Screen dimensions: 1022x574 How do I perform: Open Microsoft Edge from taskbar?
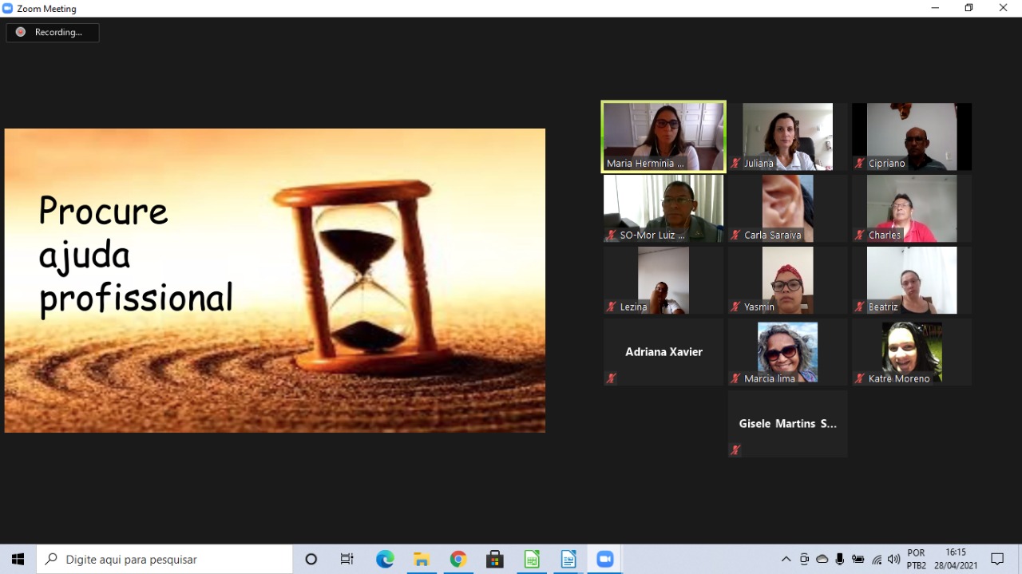click(385, 559)
